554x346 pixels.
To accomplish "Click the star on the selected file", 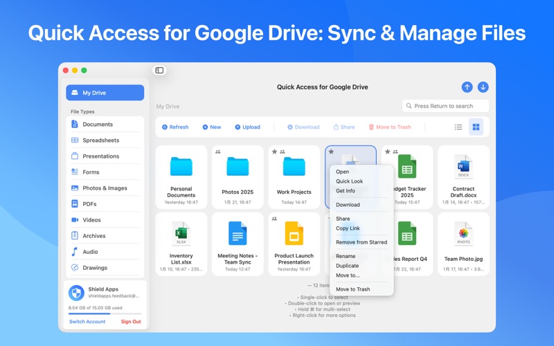I will [x=331, y=152].
